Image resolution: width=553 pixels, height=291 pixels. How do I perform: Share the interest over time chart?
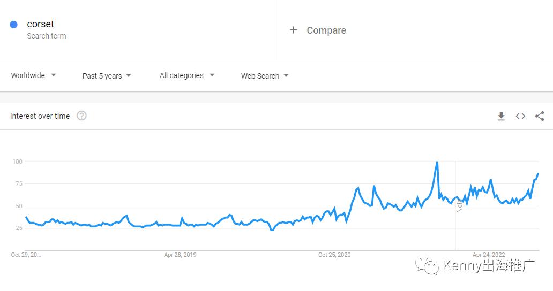tap(540, 116)
